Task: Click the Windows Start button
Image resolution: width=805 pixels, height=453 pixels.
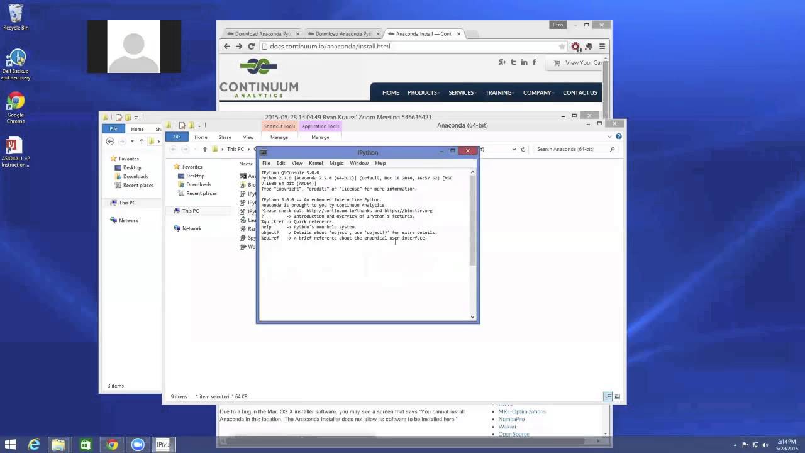Action: (11, 445)
